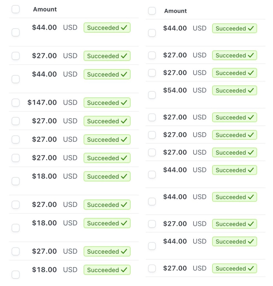Click the left table's Amount column header
Screen dimensions: 273x286
click(x=45, y=9)
